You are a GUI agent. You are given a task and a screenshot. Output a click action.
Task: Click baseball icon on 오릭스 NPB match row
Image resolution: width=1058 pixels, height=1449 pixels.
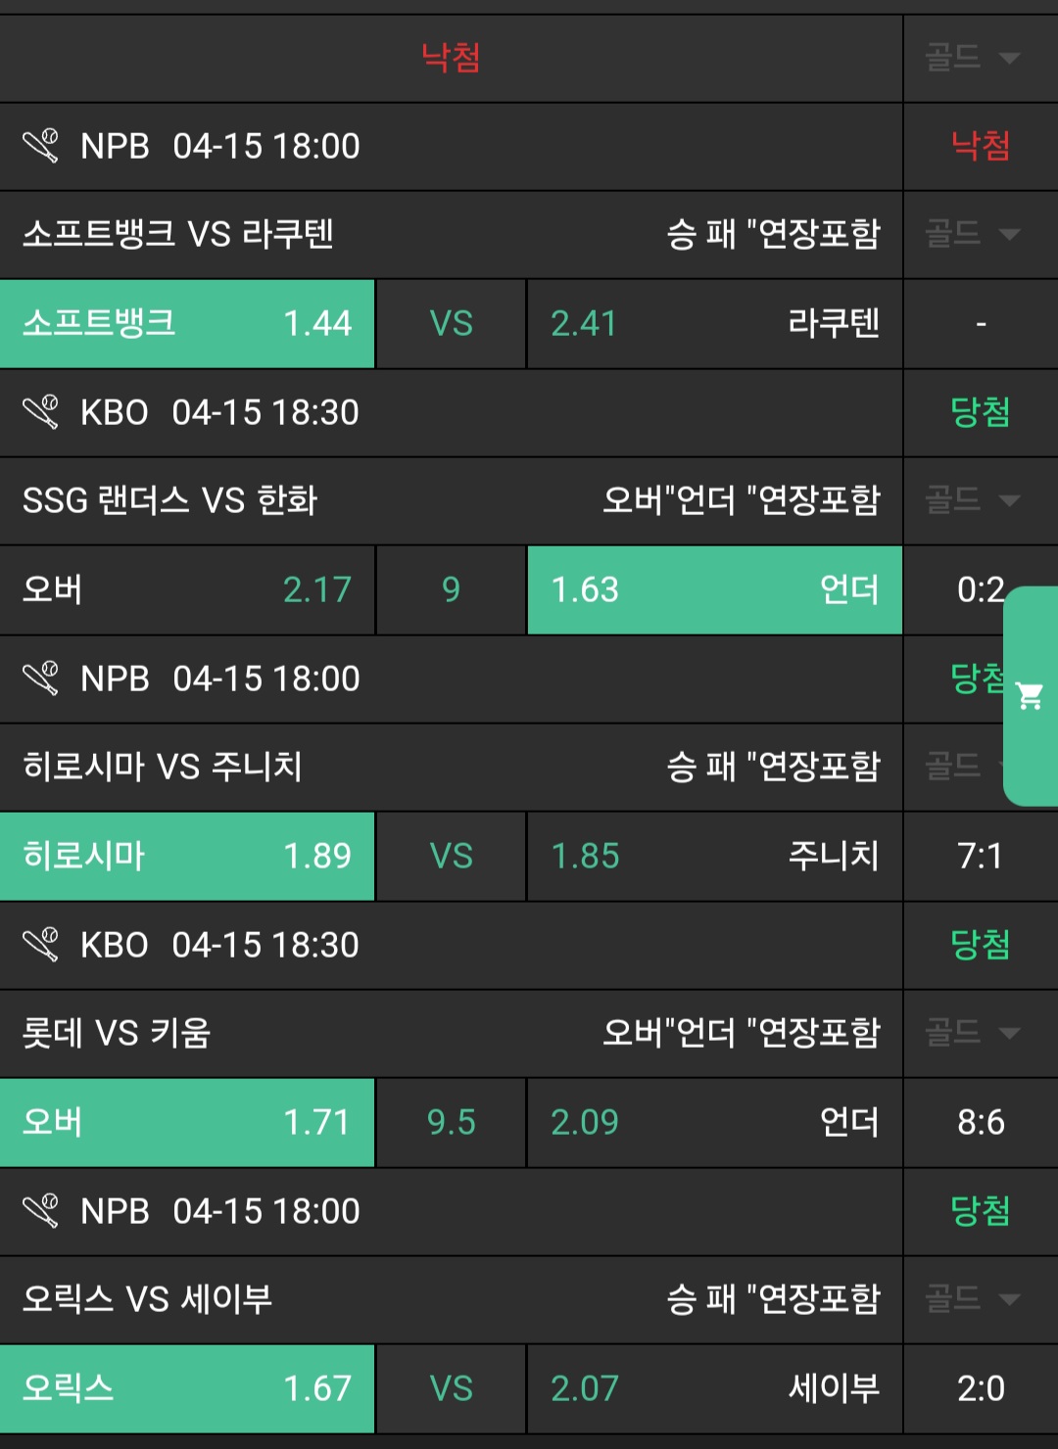coord(41,1211)
